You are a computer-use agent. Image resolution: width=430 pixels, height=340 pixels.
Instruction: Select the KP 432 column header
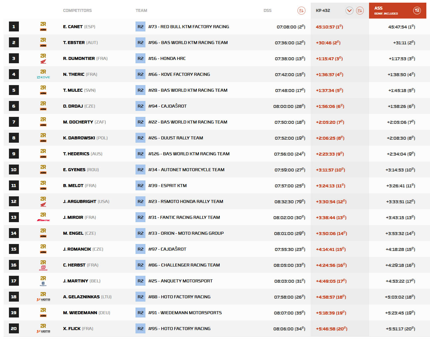(323, 11)
